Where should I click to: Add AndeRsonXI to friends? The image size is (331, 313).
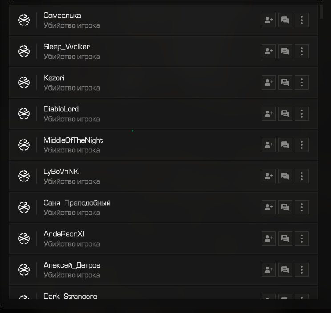pos(269,239)
